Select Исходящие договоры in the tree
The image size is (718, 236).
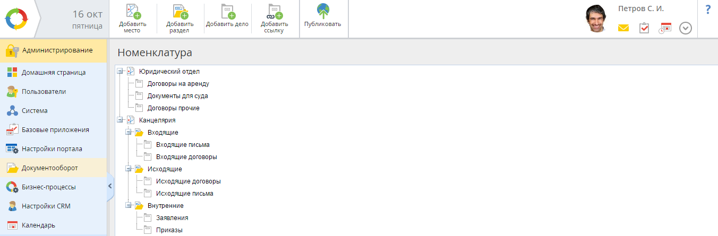189,181
